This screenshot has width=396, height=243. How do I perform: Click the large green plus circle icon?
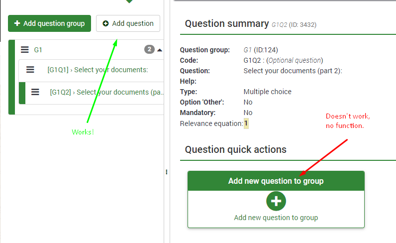click(276, 201)
